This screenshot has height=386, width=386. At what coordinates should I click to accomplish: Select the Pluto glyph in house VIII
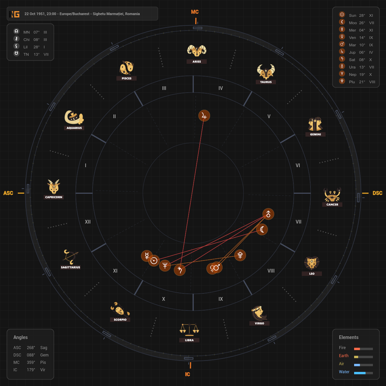(240, 255)
